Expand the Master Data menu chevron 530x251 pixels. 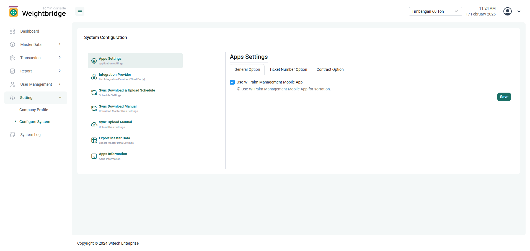tap(60, 44)
